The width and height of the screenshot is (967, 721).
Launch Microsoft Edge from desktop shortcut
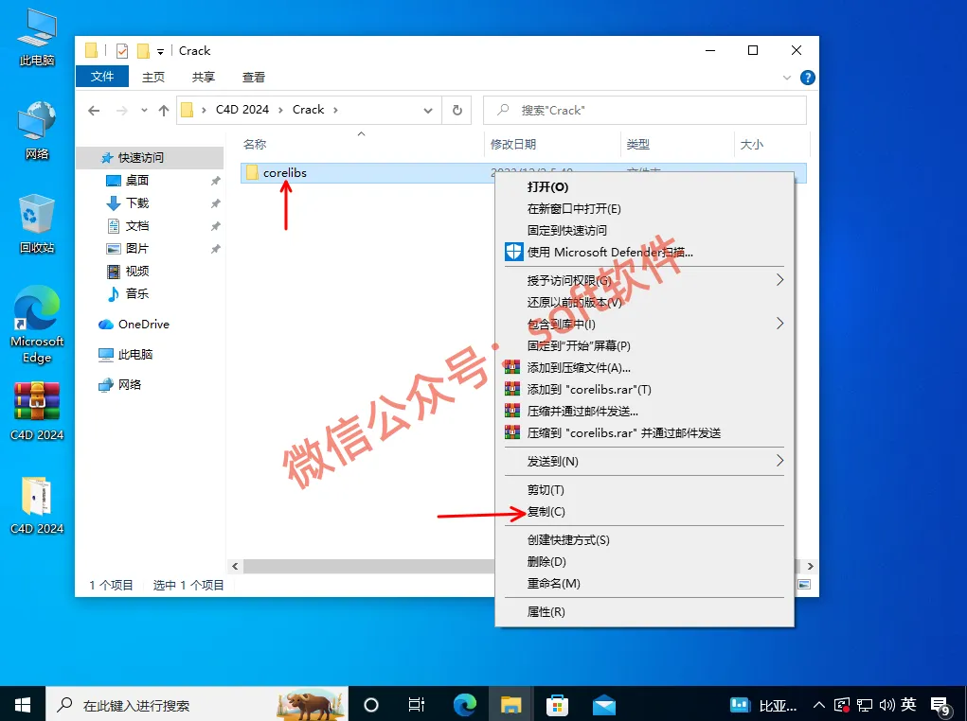(36, 325)
